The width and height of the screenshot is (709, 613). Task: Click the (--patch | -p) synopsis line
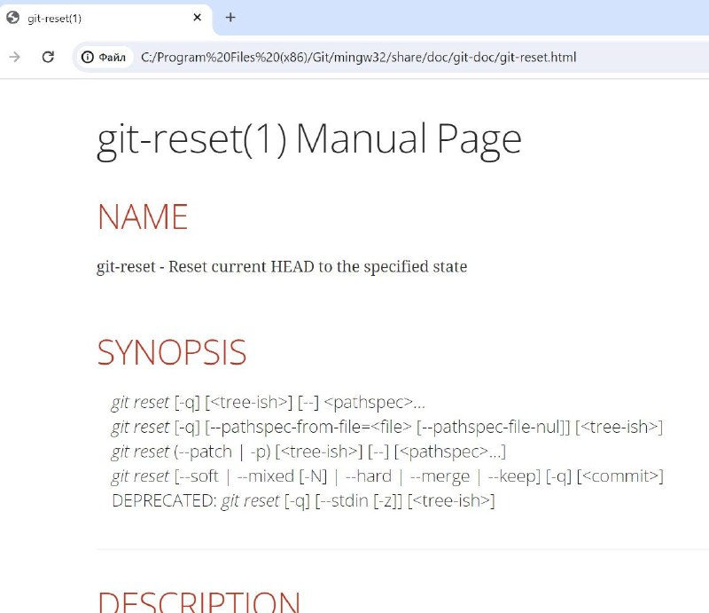coord(308,452)
